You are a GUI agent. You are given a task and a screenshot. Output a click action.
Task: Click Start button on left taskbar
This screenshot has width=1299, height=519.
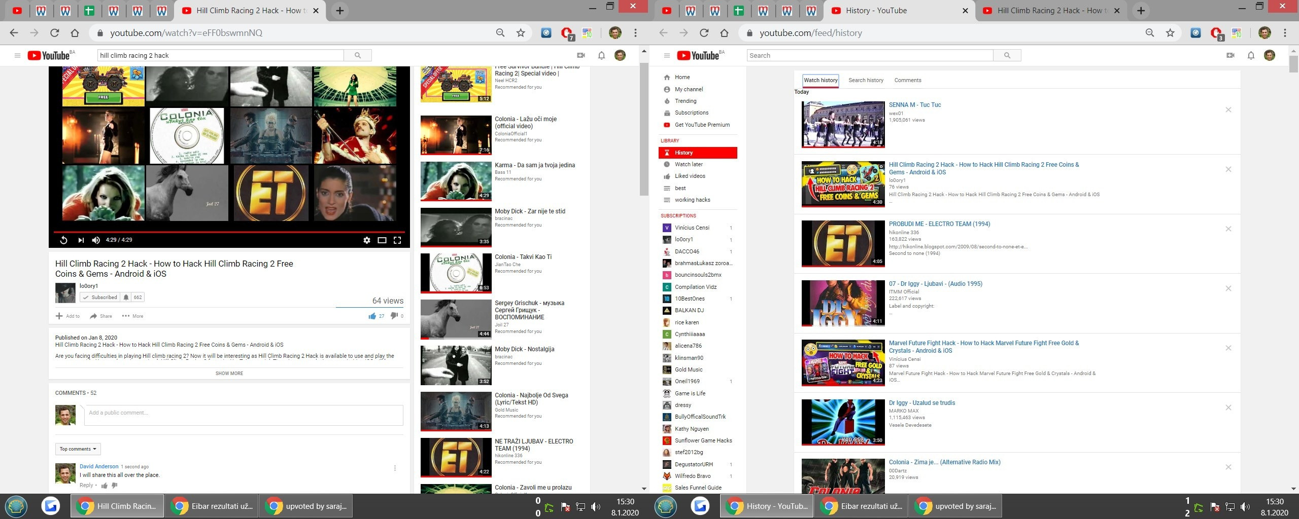point(16,506)
